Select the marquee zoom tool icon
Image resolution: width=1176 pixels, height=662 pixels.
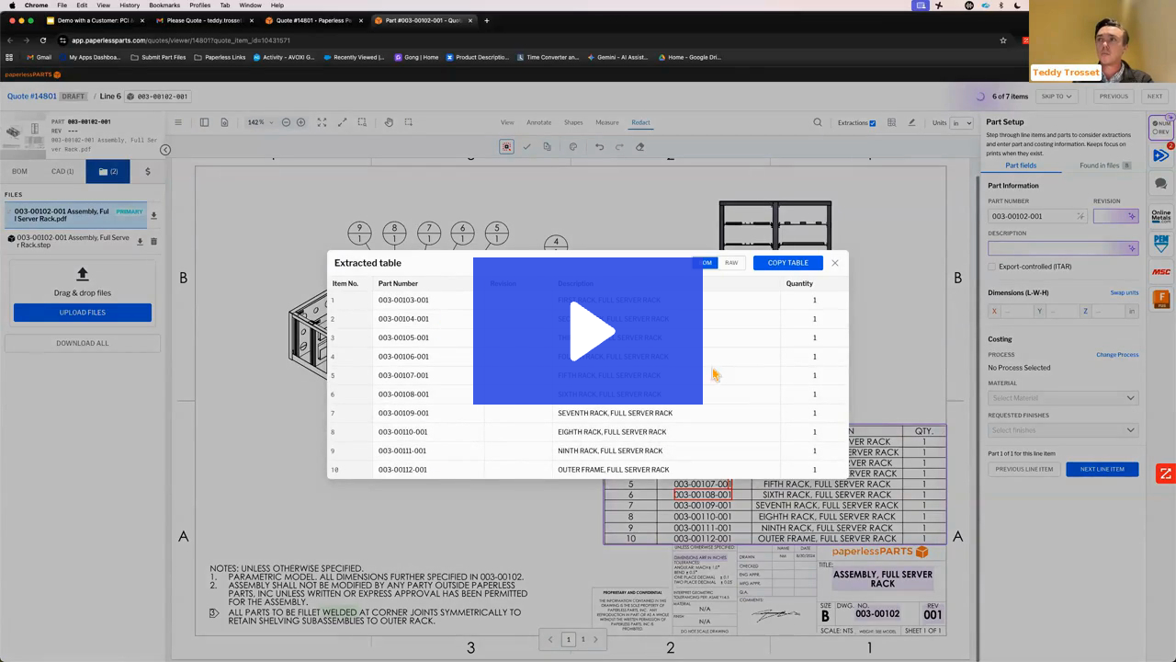point(362,122)
